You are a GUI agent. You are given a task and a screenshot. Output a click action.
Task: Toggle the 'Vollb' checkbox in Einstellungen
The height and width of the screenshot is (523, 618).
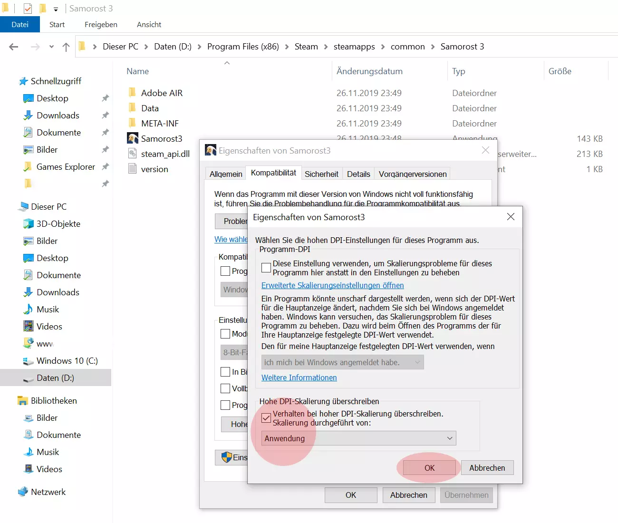(225, 388)
